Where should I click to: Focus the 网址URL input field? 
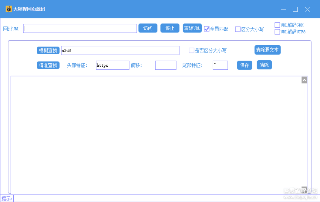click(80, 29)
